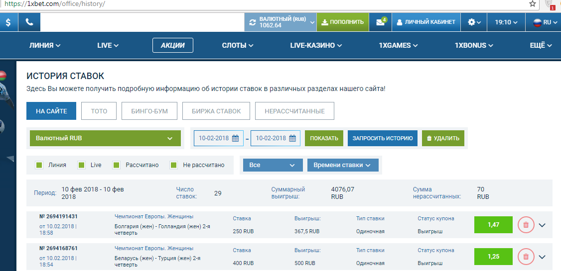Delete bet 2694191431 with trash icon
This screenshot has height=271, width=561.
click(526, 225)
